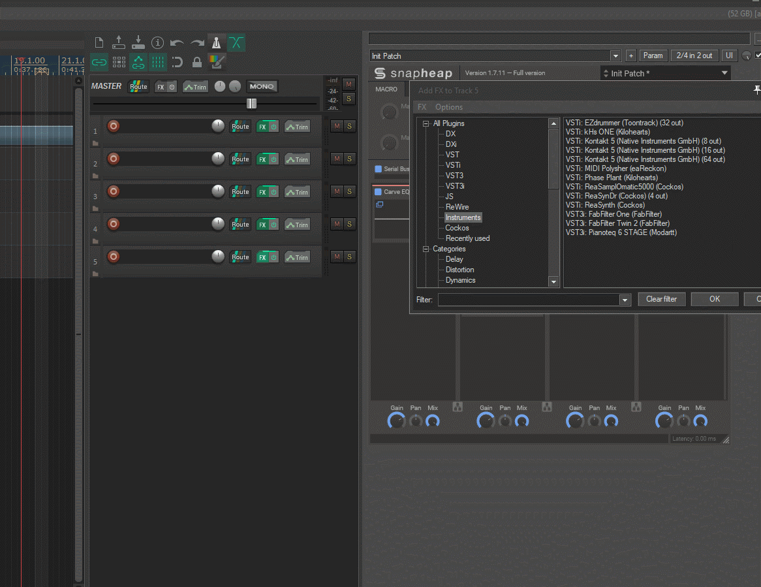
Task: Collapse the Categories tree node
Action: pyautogui.click(x=426, y=249)
